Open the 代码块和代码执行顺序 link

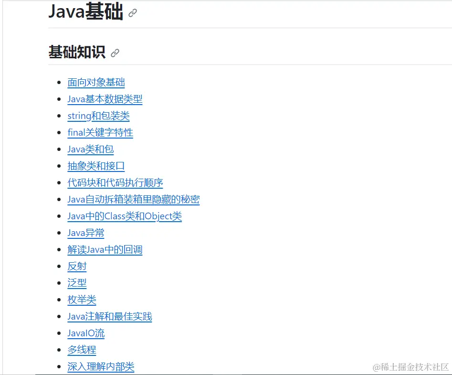(115, 183)
